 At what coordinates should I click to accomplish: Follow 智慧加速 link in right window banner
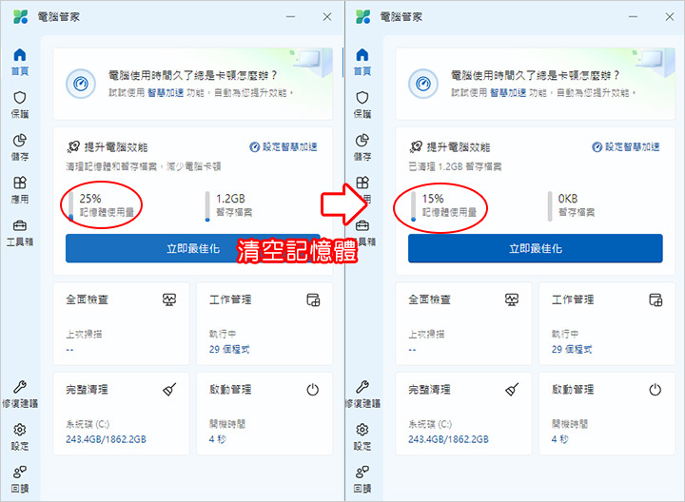click(508, 92)
